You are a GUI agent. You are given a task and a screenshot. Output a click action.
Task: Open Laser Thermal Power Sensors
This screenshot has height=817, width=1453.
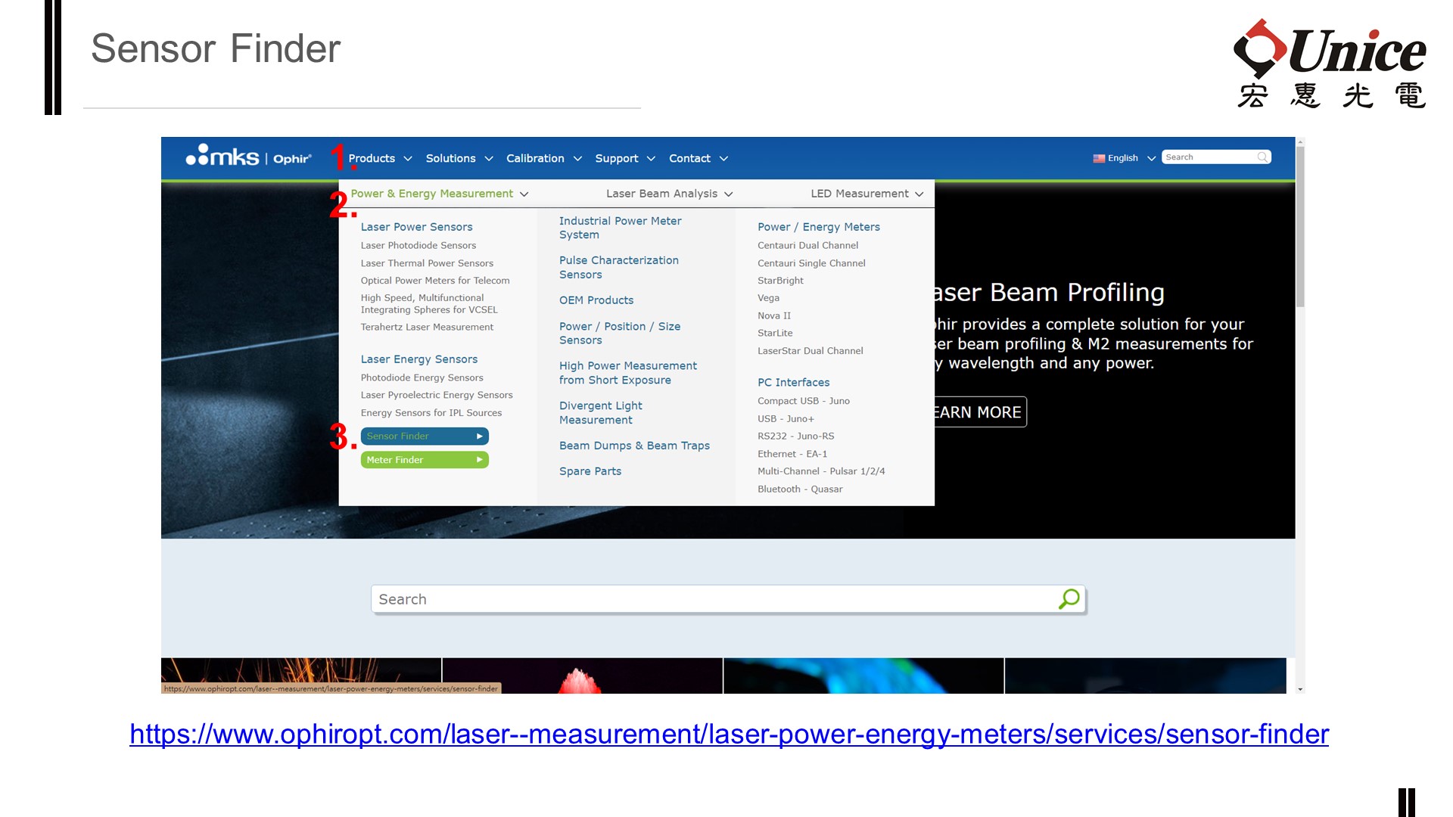pos(427,263)
